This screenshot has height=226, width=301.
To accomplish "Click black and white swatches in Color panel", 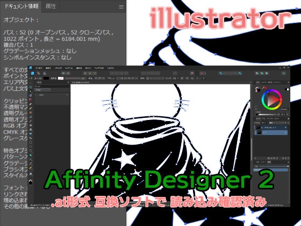I will (x=287, y=89).
